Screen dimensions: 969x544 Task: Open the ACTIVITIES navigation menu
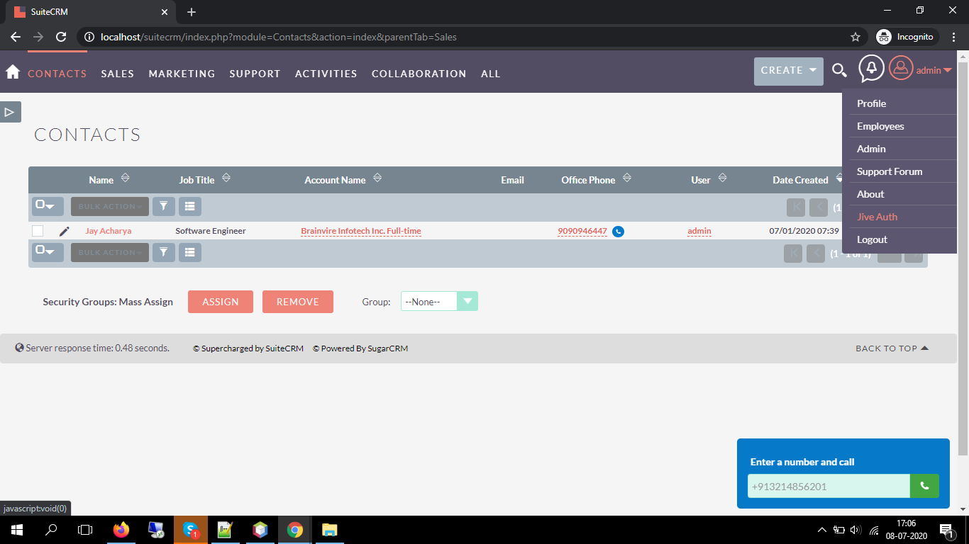326,74
